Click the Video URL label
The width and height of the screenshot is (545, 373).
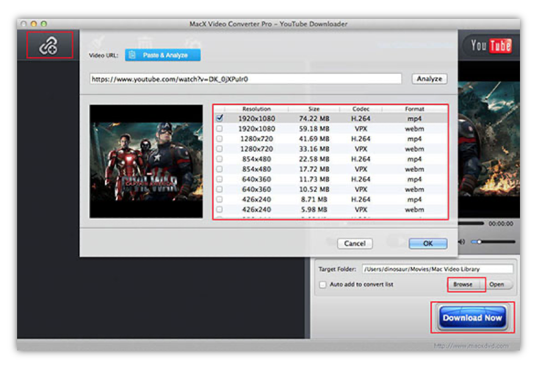[x=104, y=55]
